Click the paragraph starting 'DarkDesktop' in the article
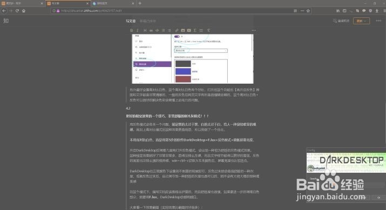The width and height of the screenshot is (386, 210). 194,176
